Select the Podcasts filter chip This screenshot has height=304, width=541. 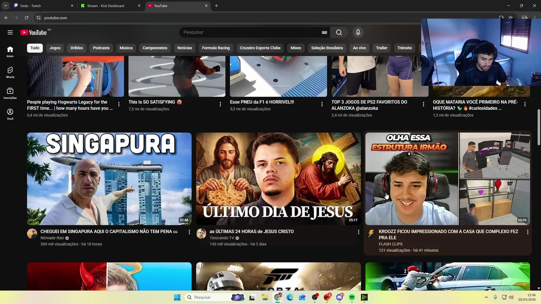[x=101, y=48]
